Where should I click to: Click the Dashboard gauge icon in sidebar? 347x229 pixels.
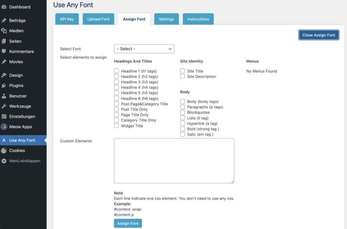[4, 7]
